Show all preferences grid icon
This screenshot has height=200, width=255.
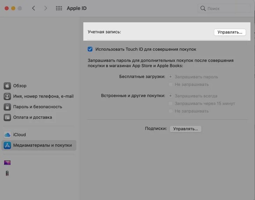pyautogui.click(x=59, y=8)
